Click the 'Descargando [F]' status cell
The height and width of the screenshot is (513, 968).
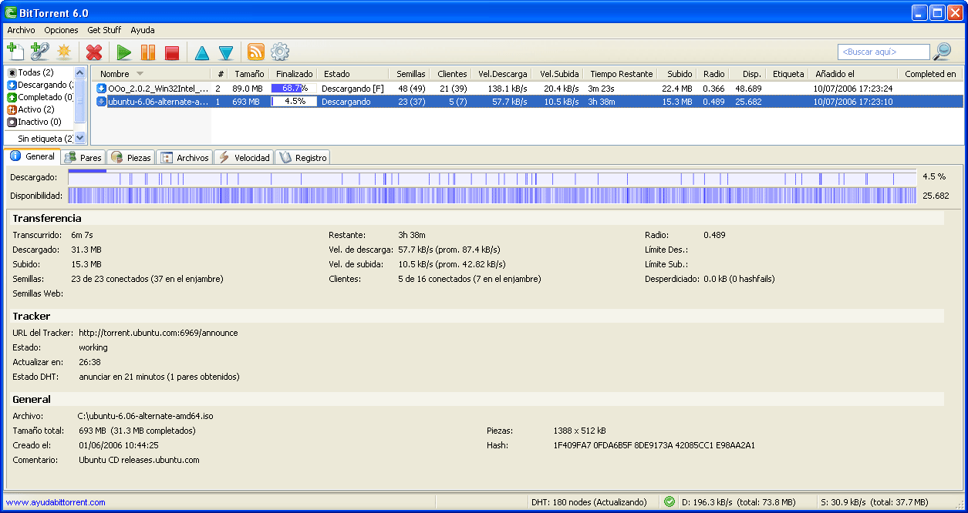352,89
